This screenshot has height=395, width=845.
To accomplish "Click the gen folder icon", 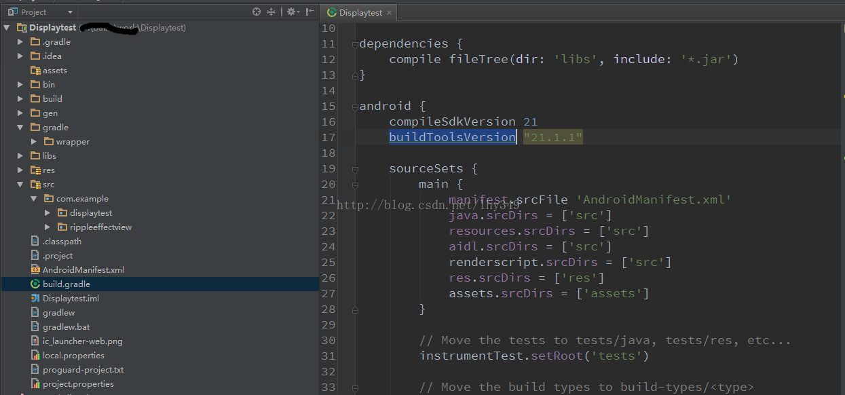I will click(x=35, y=113).
